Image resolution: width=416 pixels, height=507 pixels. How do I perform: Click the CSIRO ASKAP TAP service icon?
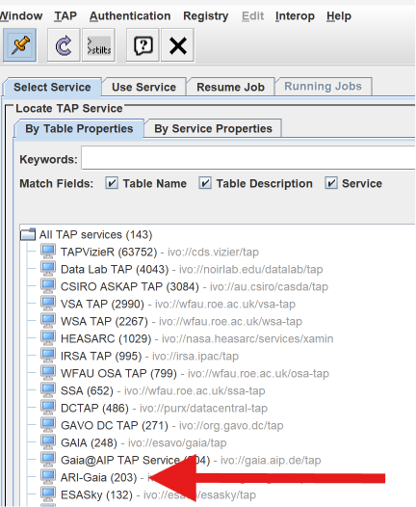[48, 286]
